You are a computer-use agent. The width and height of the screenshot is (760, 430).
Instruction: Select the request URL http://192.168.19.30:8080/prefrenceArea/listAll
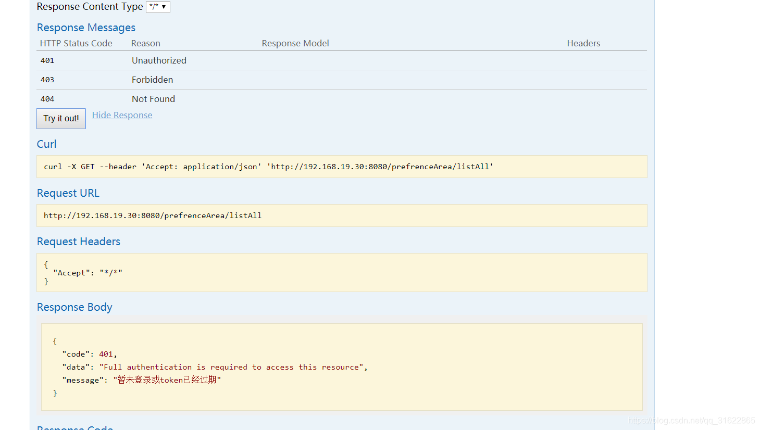click(153, 215)
